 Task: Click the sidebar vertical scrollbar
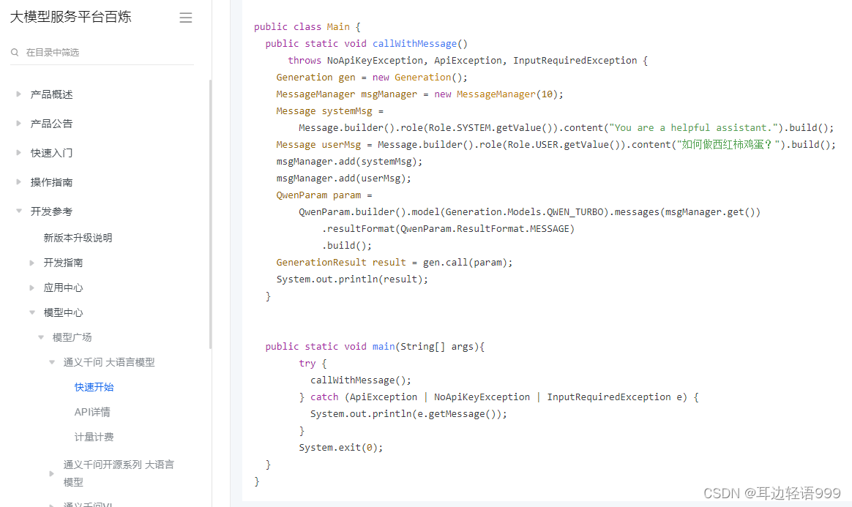210,214
